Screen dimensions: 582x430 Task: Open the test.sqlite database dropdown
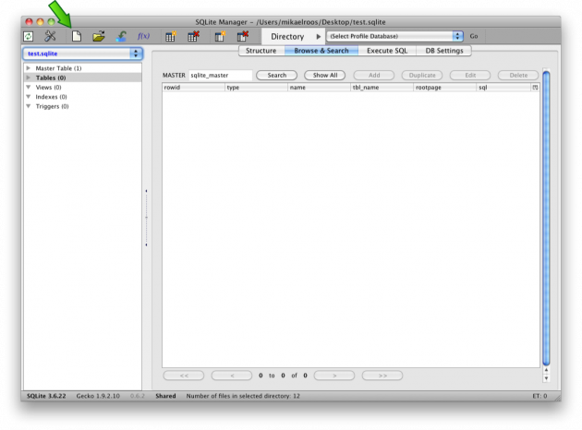[x=82, y=54]
